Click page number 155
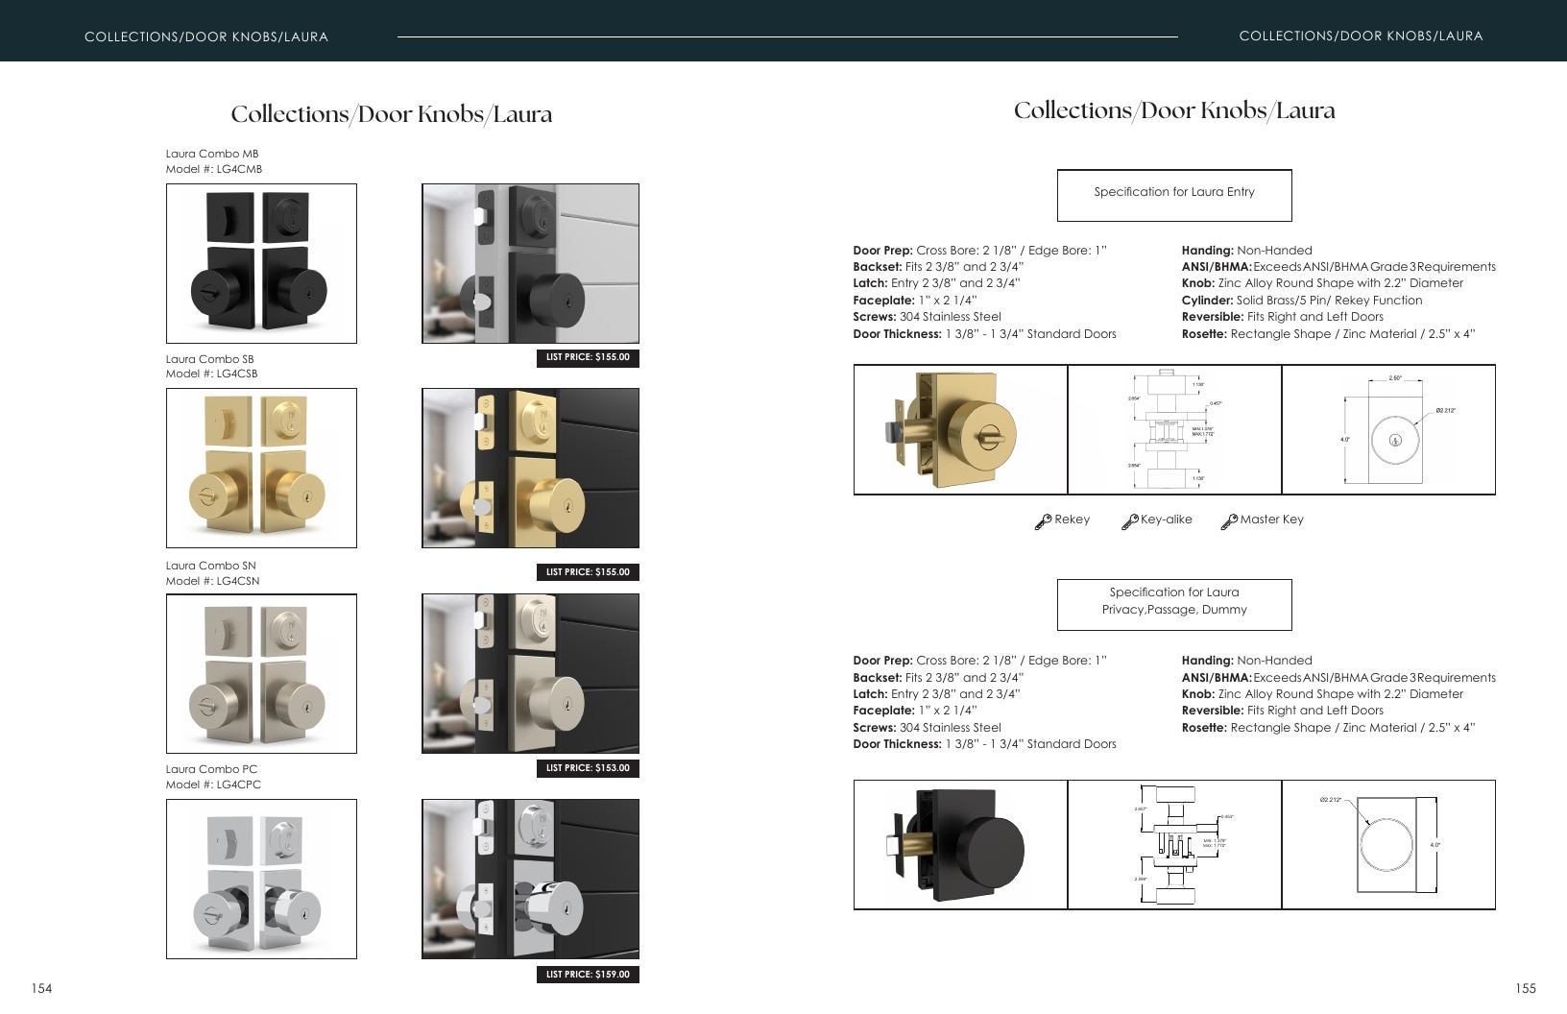 click(1525, 988)
